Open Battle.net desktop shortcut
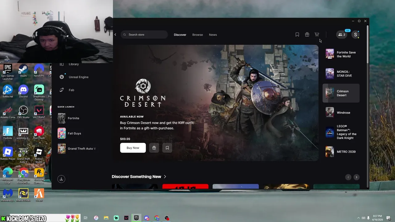 click(8, 91)
